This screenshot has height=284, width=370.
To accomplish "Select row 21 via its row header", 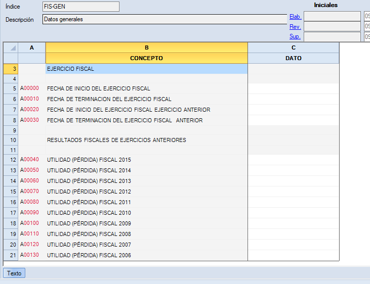I will point(11,255).
